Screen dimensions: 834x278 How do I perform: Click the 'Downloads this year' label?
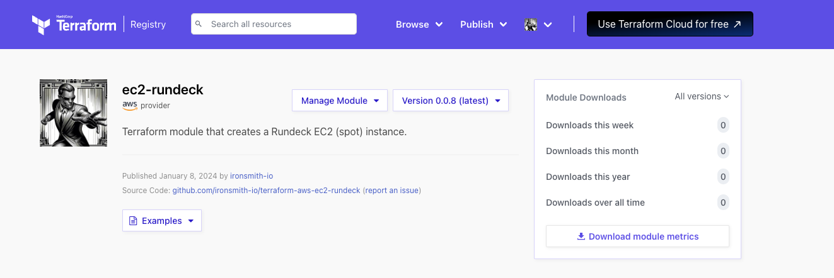pos(588,177)
